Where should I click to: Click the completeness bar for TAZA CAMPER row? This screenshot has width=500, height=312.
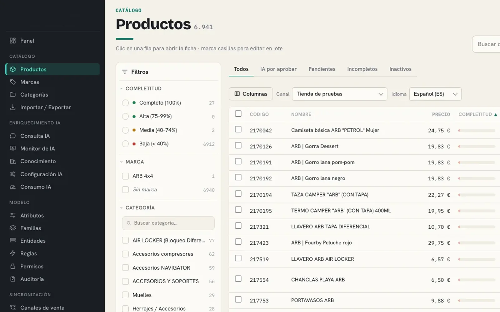point(477,195)
